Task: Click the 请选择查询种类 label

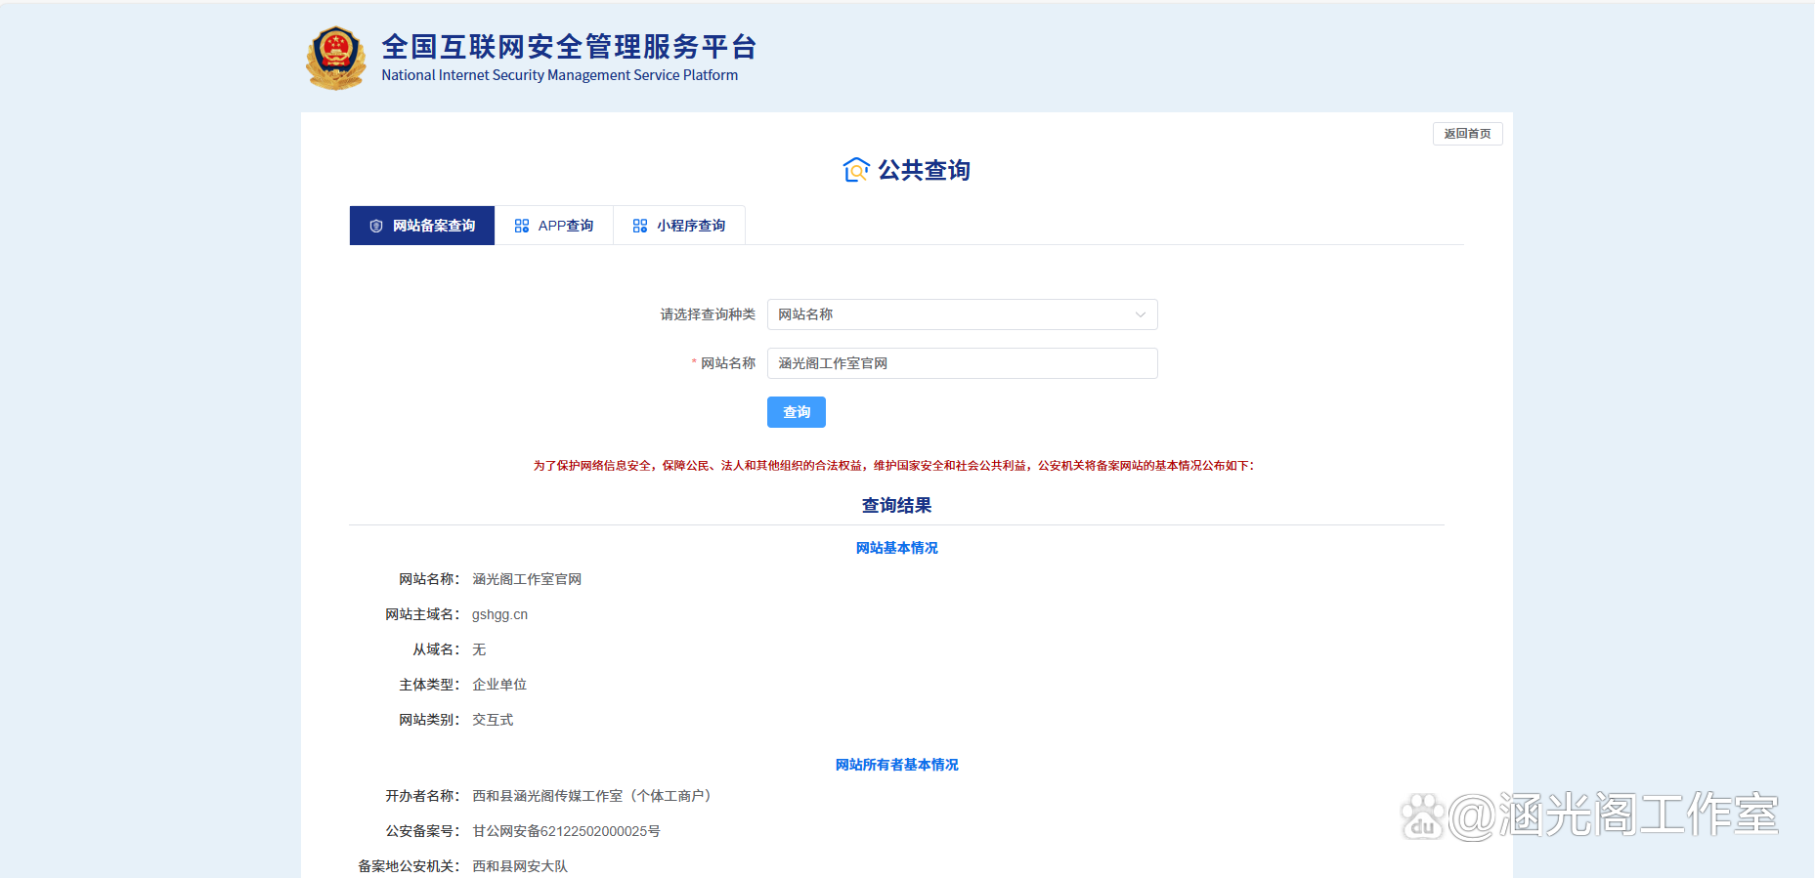Action: 708,314
